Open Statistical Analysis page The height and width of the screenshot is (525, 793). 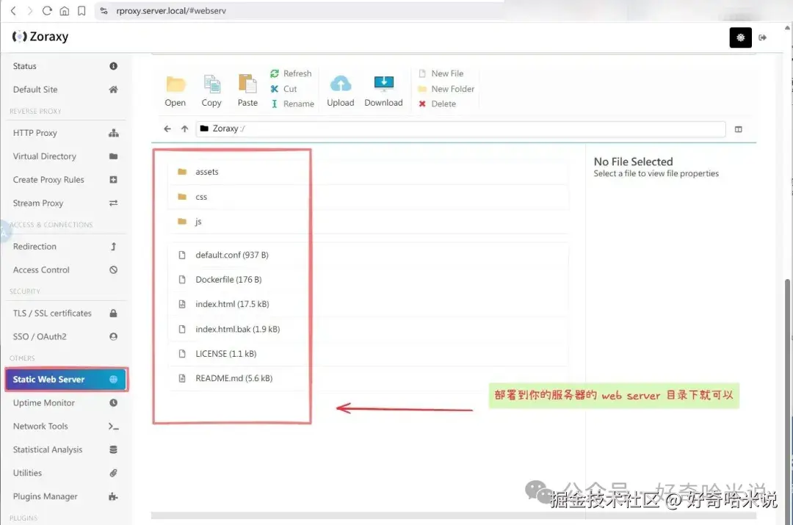click(66, 449)
